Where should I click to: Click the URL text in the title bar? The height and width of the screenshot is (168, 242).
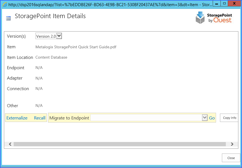[110, 5]
